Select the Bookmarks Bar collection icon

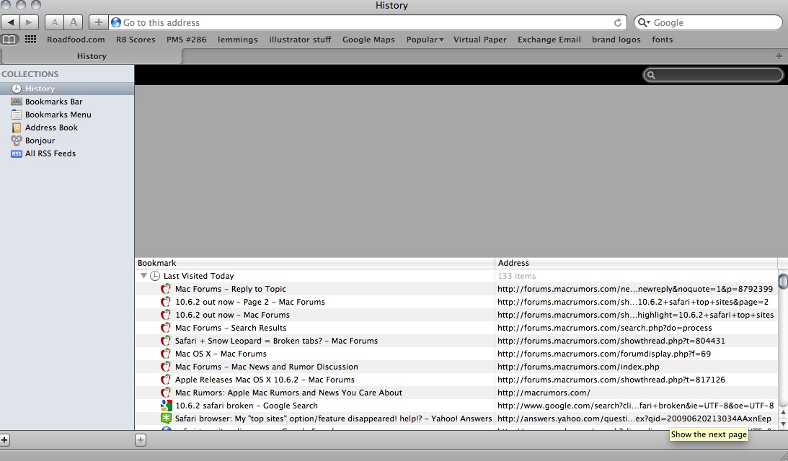(17, 102)
